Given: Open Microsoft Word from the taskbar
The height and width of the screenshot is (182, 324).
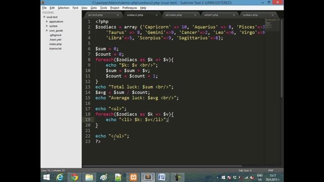Looking at the screenshot, I should [x=162, y=177].
